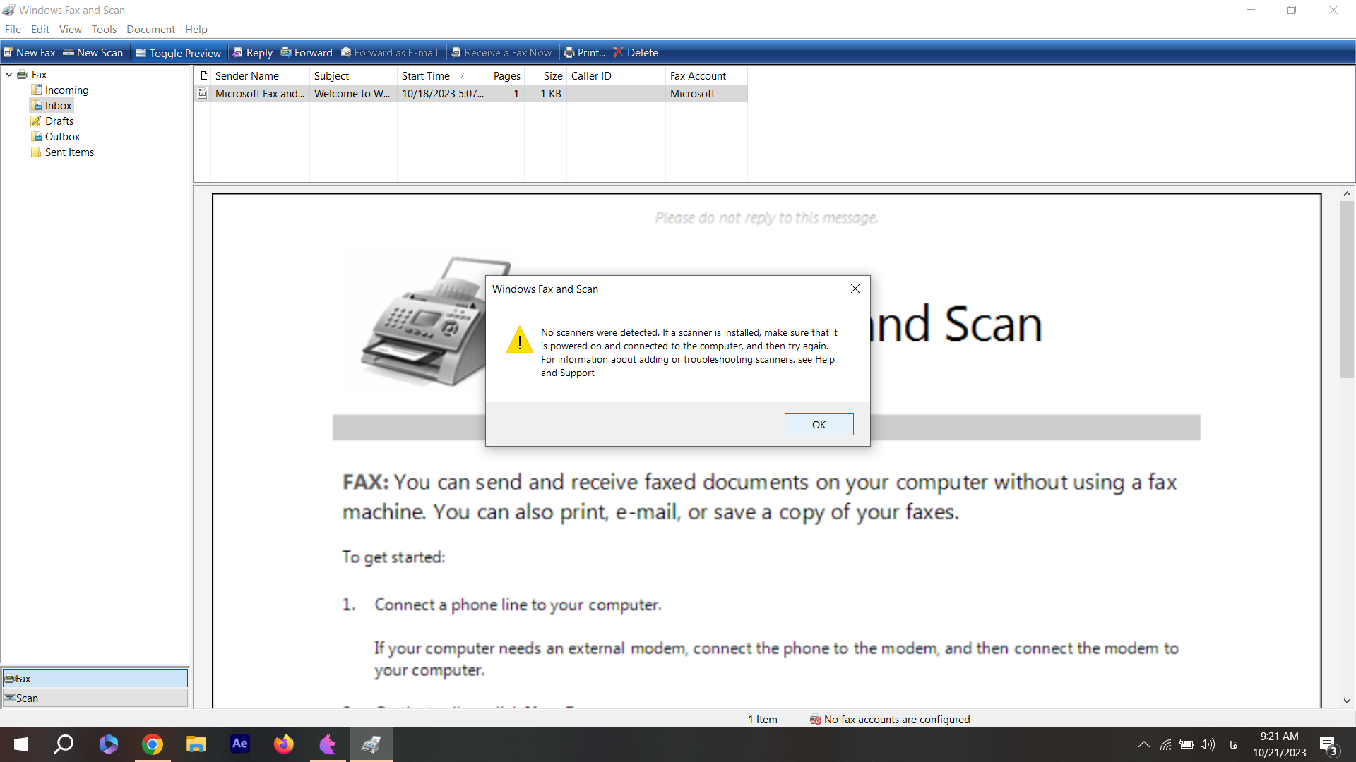Click the taskbar clock and date

pos(1280,744)
